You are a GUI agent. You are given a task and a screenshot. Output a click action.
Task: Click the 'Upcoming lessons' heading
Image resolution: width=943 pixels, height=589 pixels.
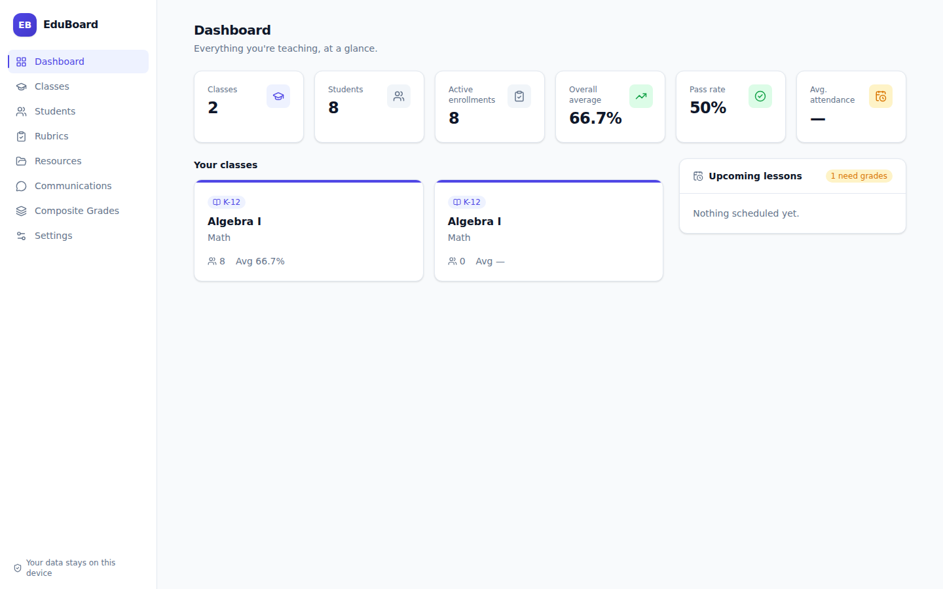(x=755, y=176)
